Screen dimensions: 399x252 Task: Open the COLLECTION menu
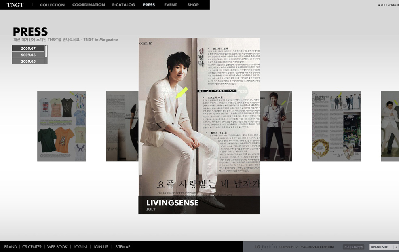point(52,5)
